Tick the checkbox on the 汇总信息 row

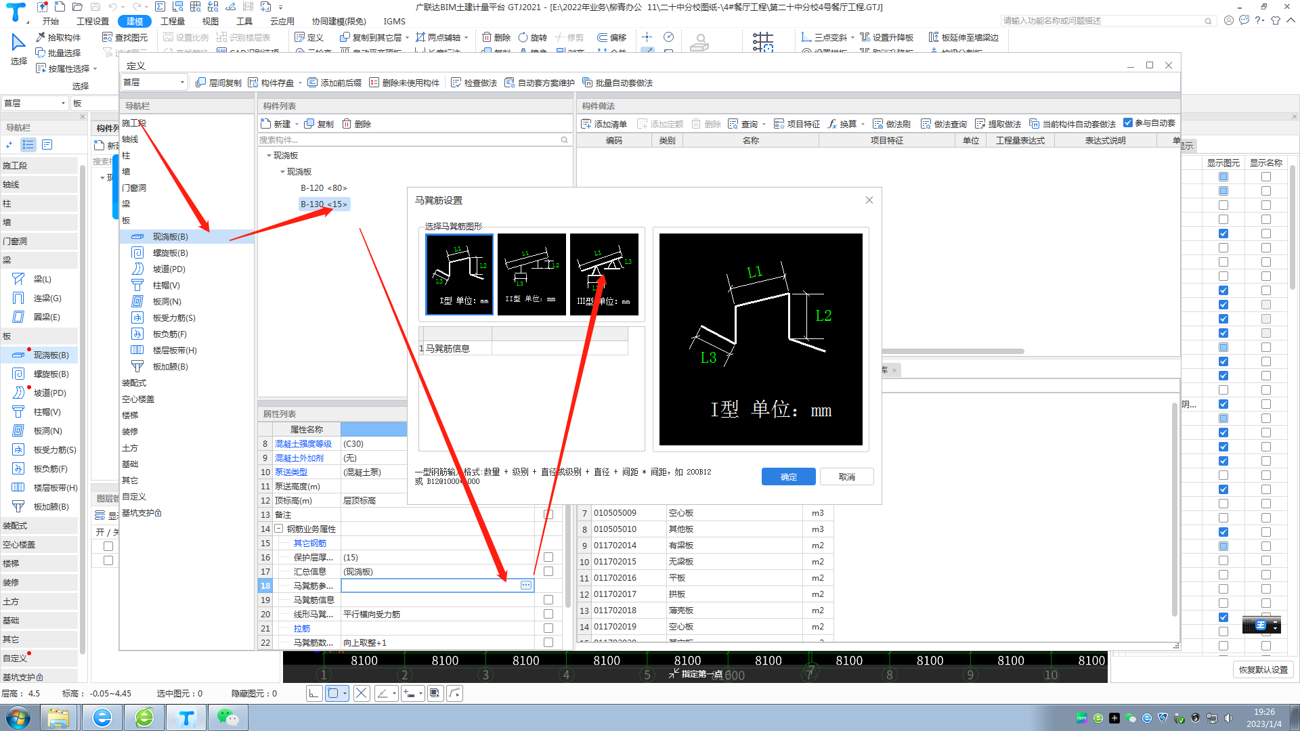pyautogui.click(x=548, y=571)
